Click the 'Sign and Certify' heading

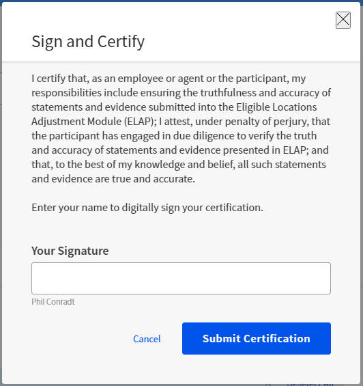pyautogui.click(x=88, y=42)
